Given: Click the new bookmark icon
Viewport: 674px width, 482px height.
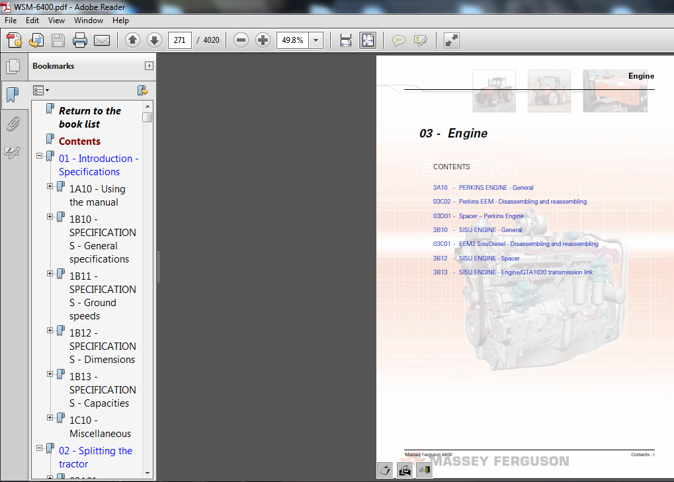Looking at the screenshot, I should [143, 91].
